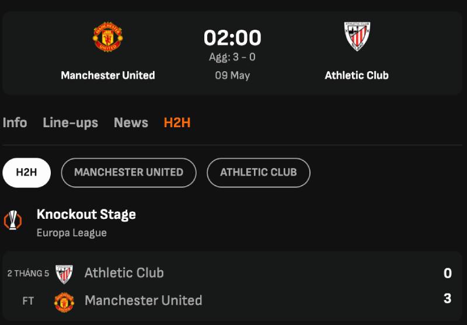Select the white H2H filter pill
The image size is (467, 325).
[26, 173]
